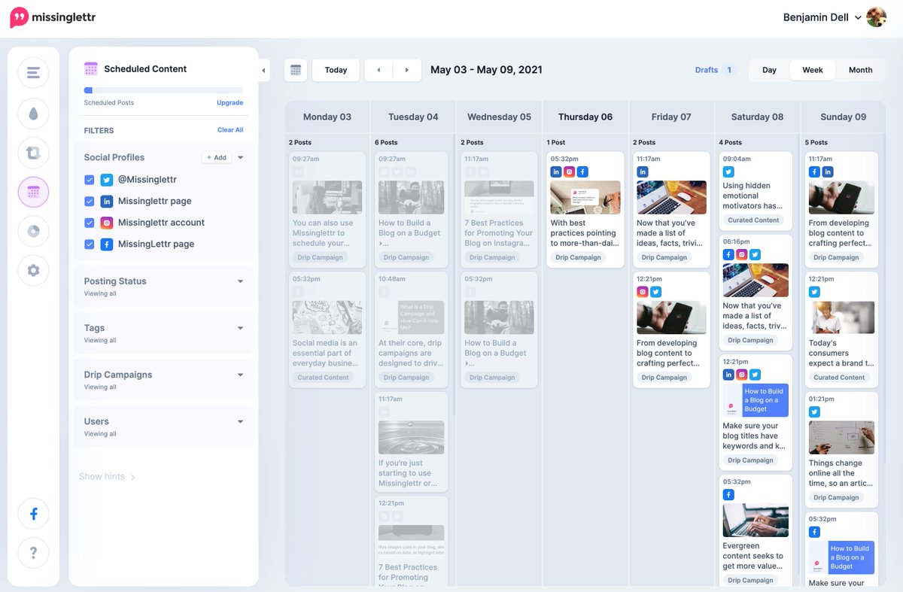The width and height of the screenshot is (903, 592).
Task: Switch to Month view
Action: point(860,70)
